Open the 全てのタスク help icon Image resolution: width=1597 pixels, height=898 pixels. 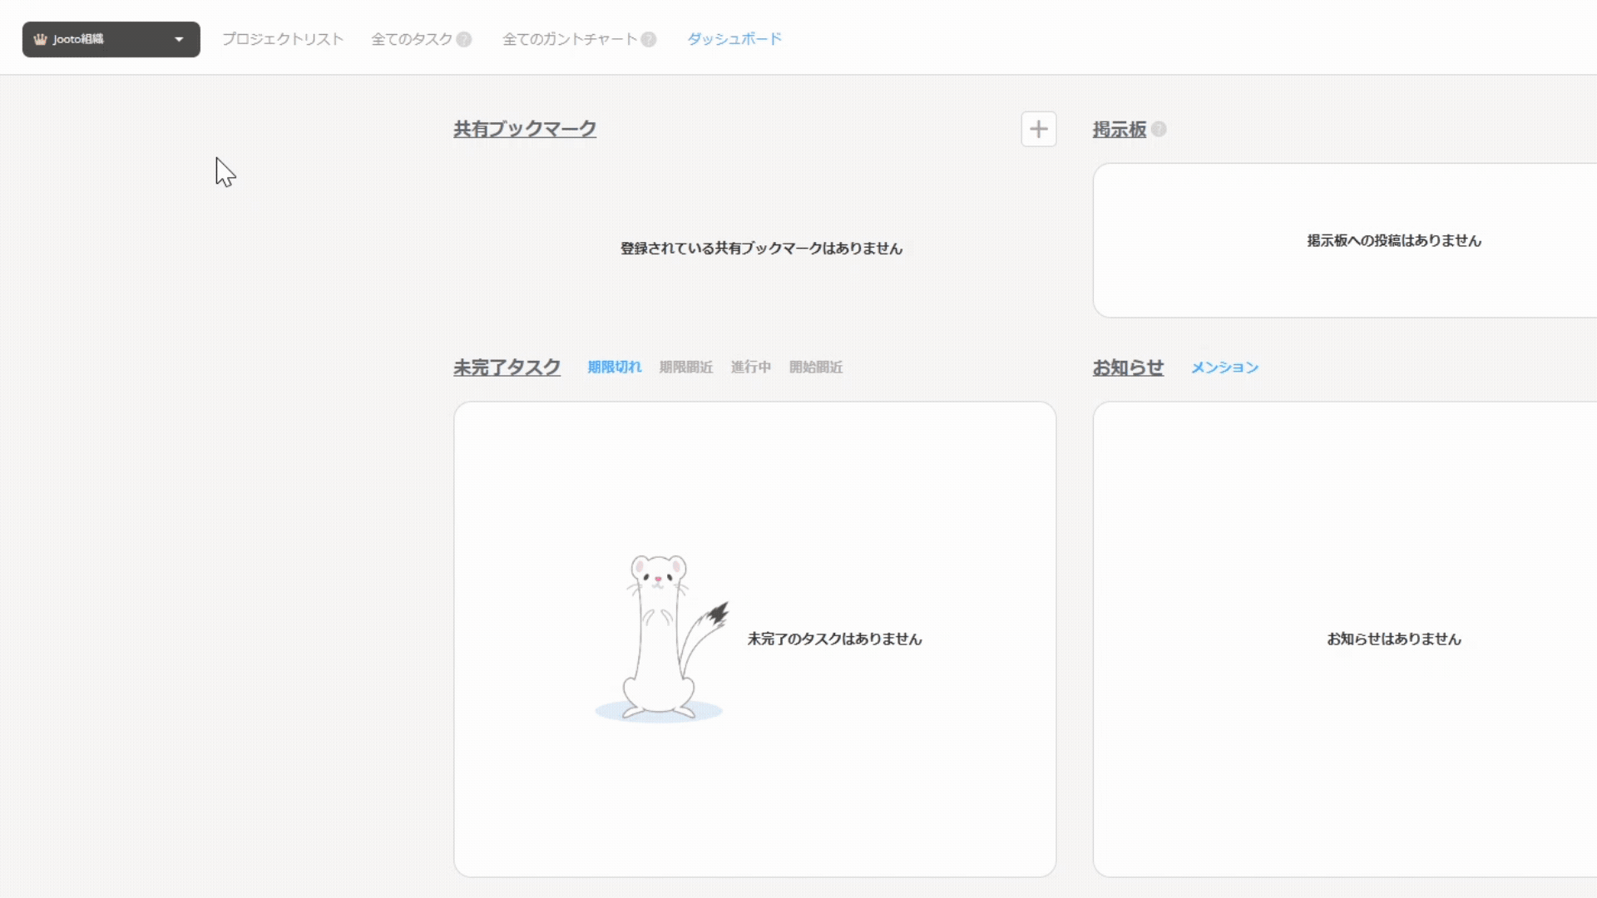pos(465,38)
